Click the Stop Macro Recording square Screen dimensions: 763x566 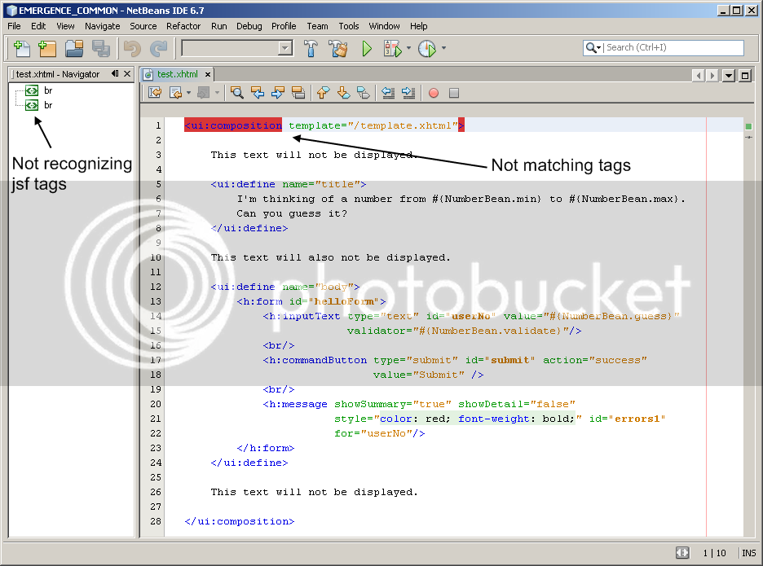pos(454,92)
